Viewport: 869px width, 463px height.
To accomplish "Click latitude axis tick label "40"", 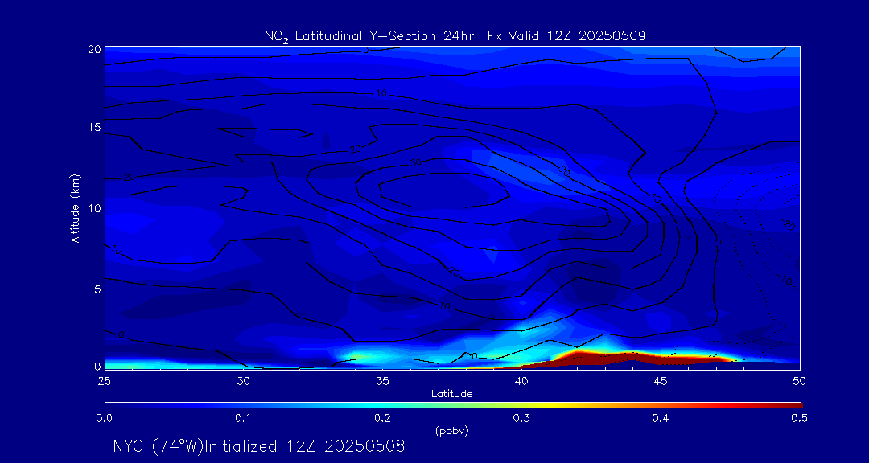I will 521,381.
